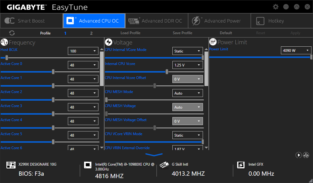The width and height of the screenshot is (313, 183).
Task: Expand the bottom panel blue chevron
Action: [x=154, y=155]
